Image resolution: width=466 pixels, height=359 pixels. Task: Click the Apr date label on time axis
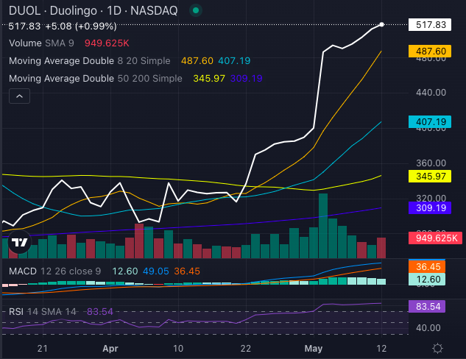pyautogui.click(x=110, y=348)
